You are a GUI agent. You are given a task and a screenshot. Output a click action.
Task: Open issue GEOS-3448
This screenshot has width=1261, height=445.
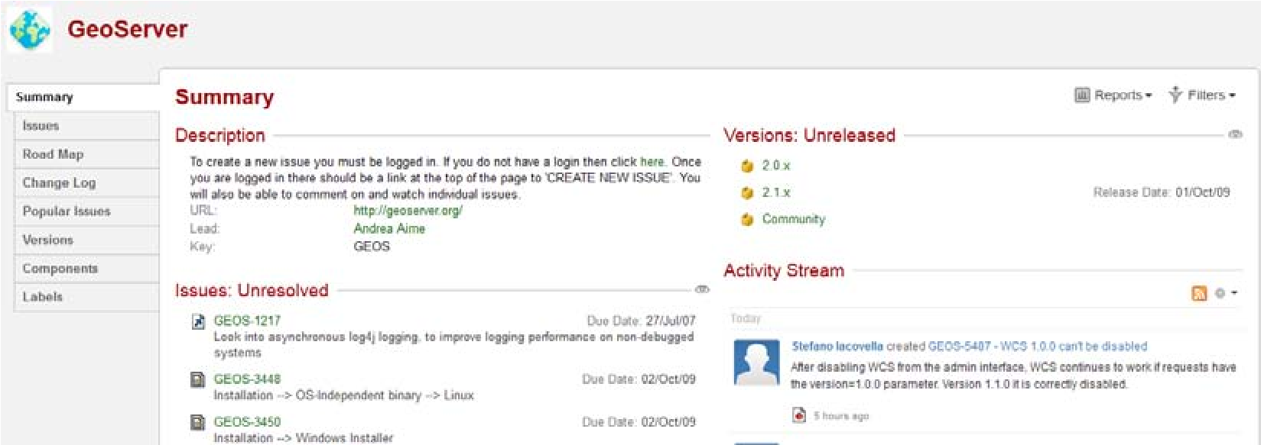tap(247, 379)
